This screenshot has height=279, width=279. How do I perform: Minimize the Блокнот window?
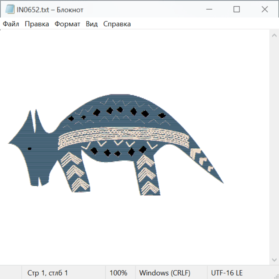point(209,10)
